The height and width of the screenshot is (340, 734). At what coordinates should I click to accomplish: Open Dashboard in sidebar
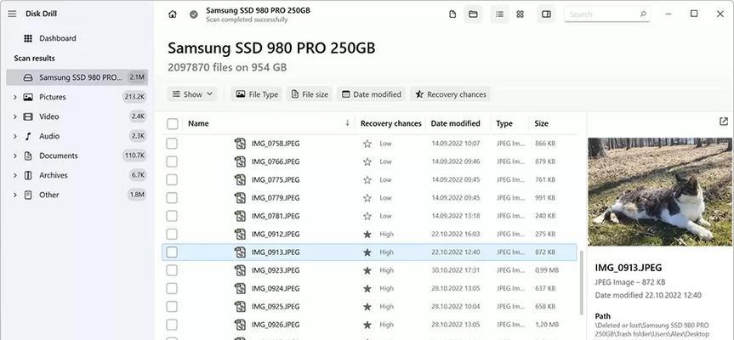coord(58,38)
